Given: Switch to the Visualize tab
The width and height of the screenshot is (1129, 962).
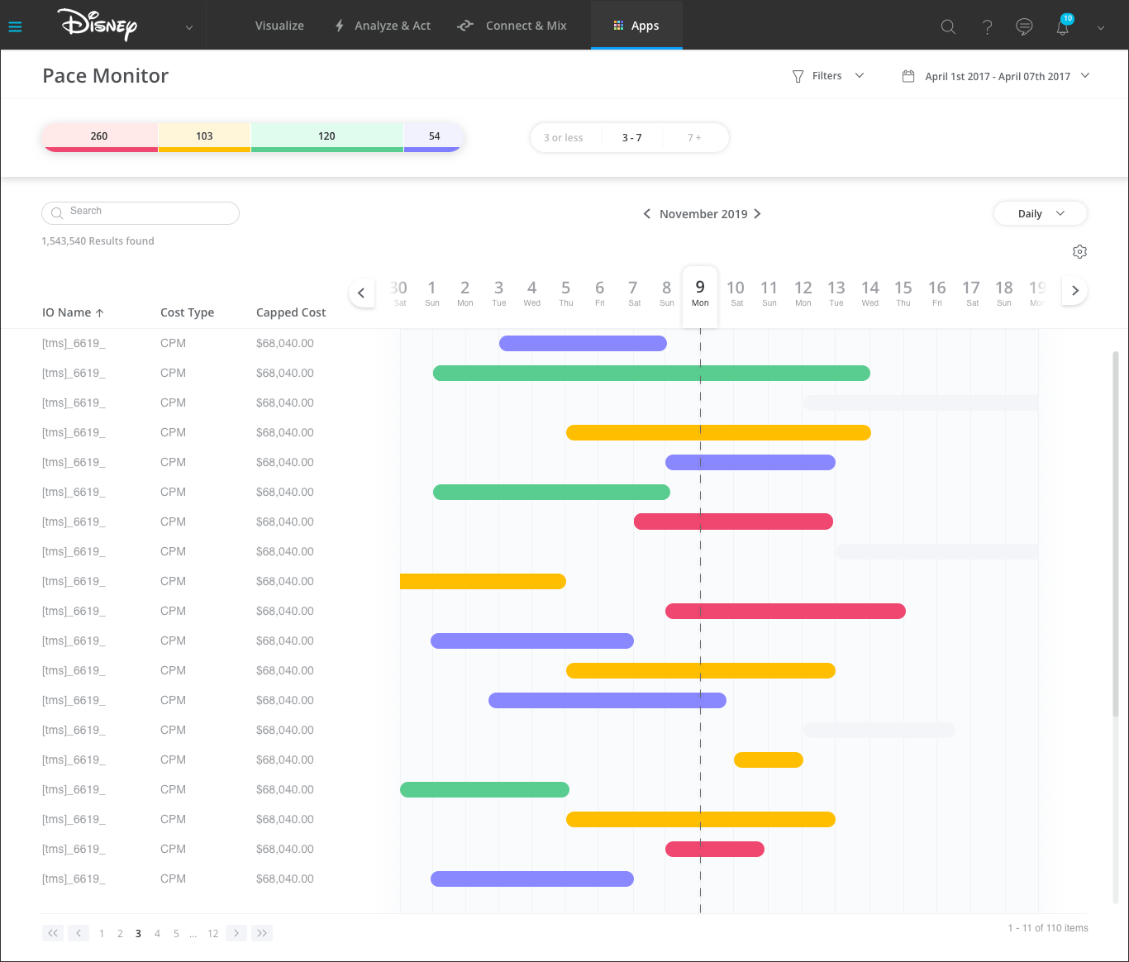Looking at the screenshot, I should (x=279, y=26).
